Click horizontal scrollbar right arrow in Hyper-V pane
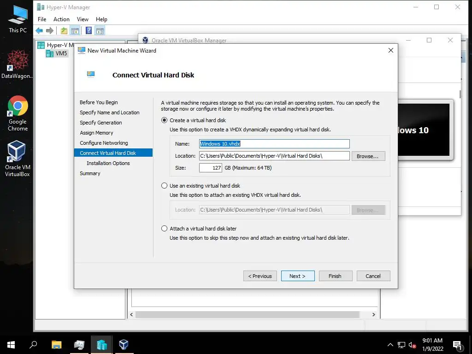 pyautogui.click(x=373, y=314)
